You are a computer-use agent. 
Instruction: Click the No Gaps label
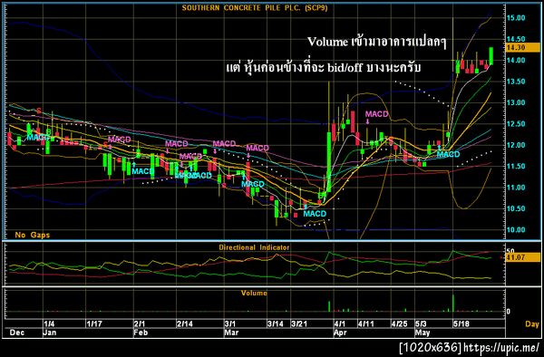pyautogui.click(x=33, y=235)
